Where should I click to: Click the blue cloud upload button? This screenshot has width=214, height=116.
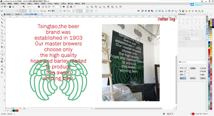[x=196, y=4]
